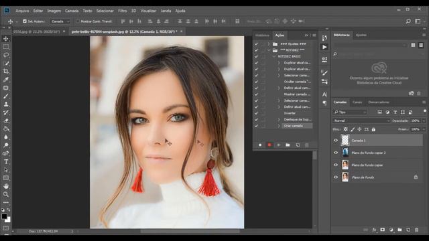Hide Plano de Fundo copiar layer

click(336, 165)
